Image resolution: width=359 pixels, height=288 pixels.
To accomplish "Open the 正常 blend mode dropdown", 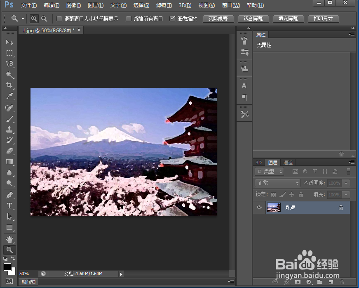I will pyautogui.click(x=277, y=183).
